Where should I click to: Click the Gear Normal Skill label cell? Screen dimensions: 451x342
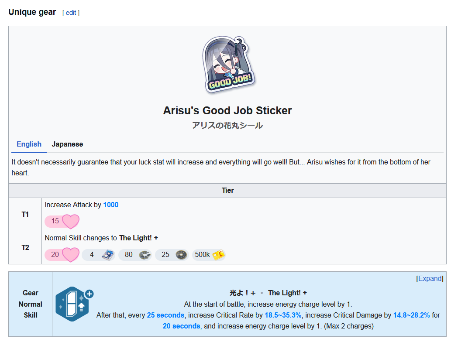[x=31, y=304]
